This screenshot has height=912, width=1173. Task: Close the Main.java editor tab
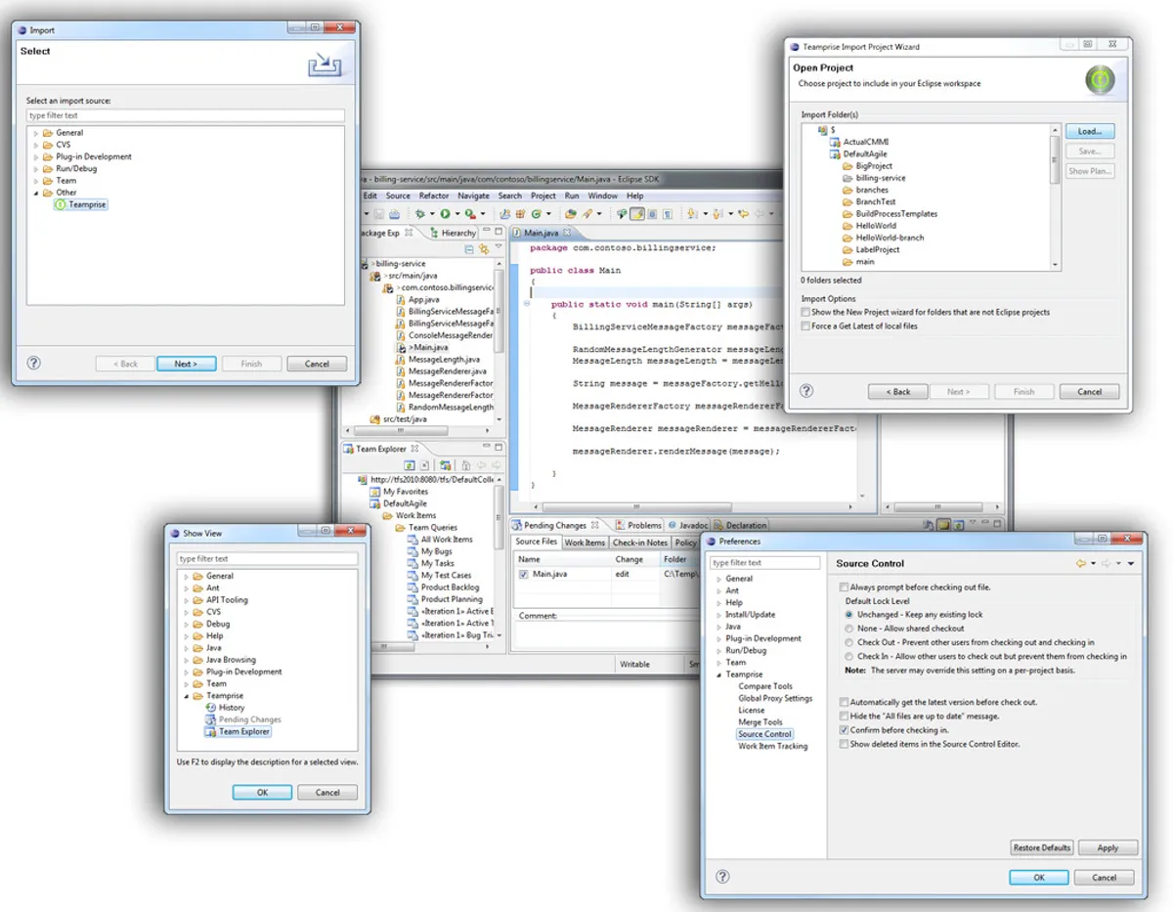[567, 233]
